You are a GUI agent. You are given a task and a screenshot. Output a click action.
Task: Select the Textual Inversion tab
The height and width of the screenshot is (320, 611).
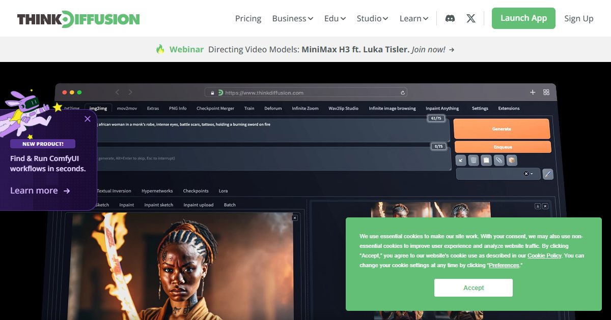coord(114,191)
